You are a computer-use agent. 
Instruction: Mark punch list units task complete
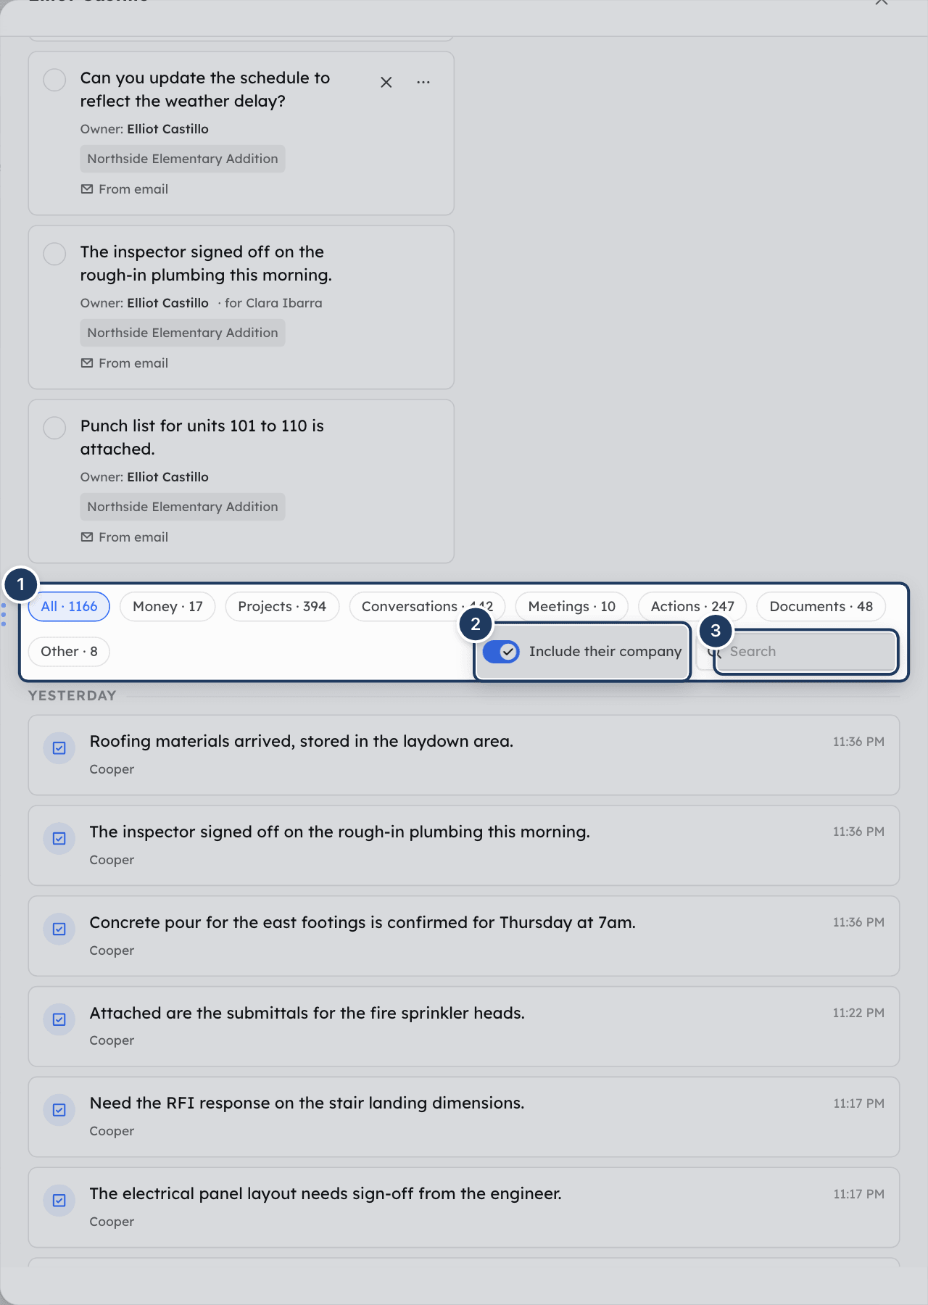tap(54, 428)
